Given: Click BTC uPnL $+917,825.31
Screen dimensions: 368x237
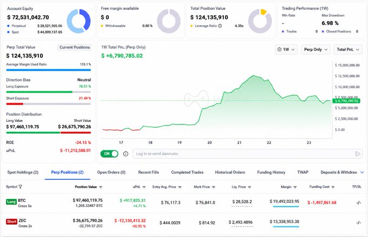Looking at the screenshot, I should (133, 200).
